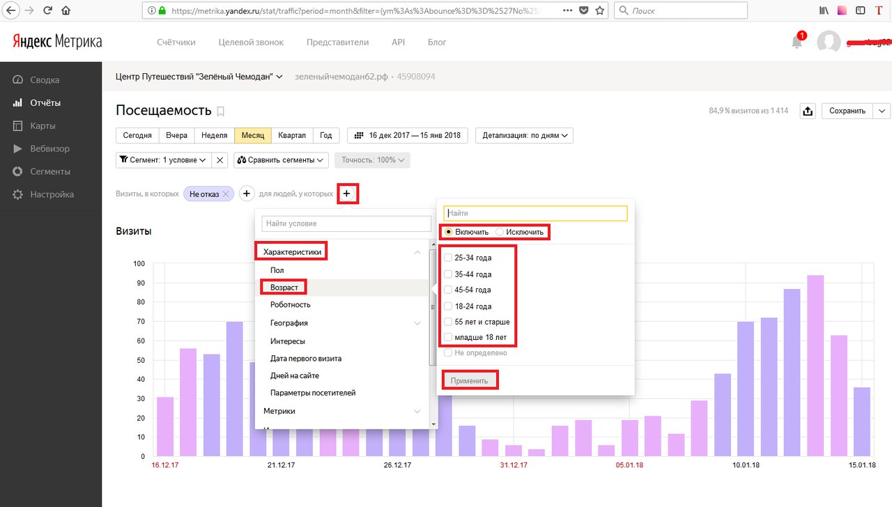Select Интересы in characteristics list
This screenshot has width=892, height=507.
288,341
